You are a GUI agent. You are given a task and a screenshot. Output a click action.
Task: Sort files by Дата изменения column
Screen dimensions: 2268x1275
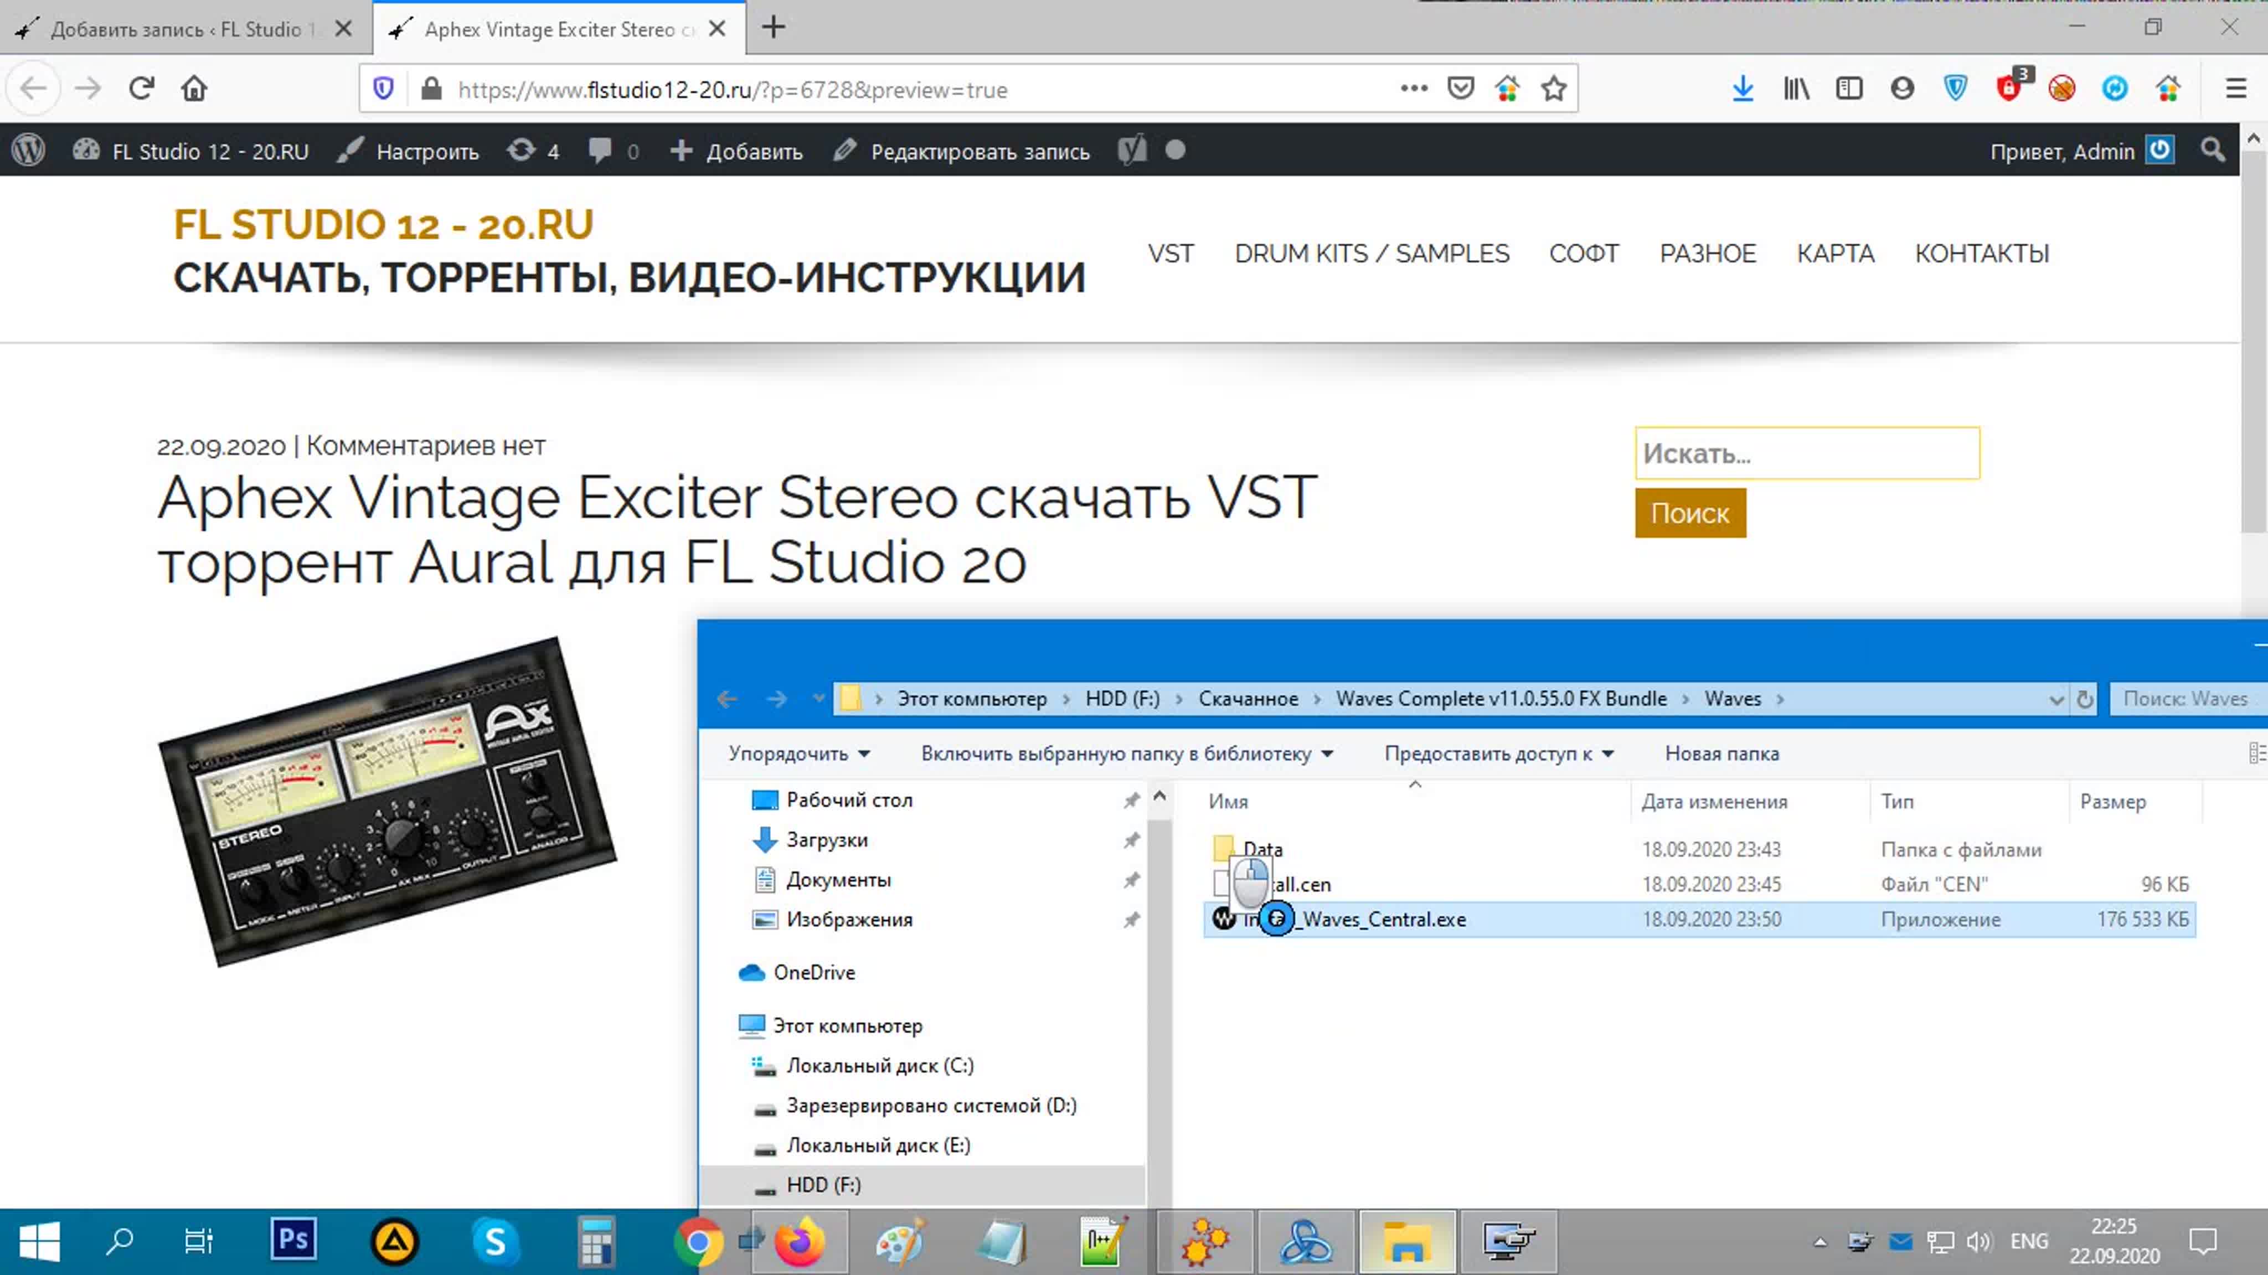click(x=1714, y=802)
